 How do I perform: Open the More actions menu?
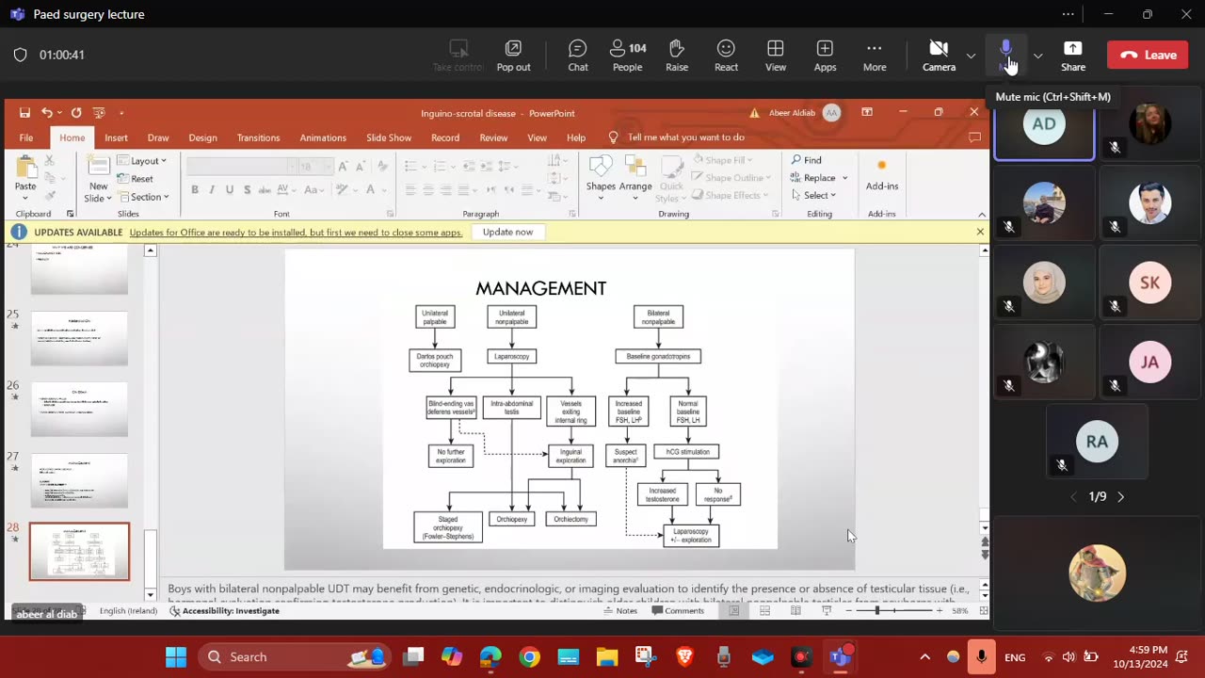[875, 56]
